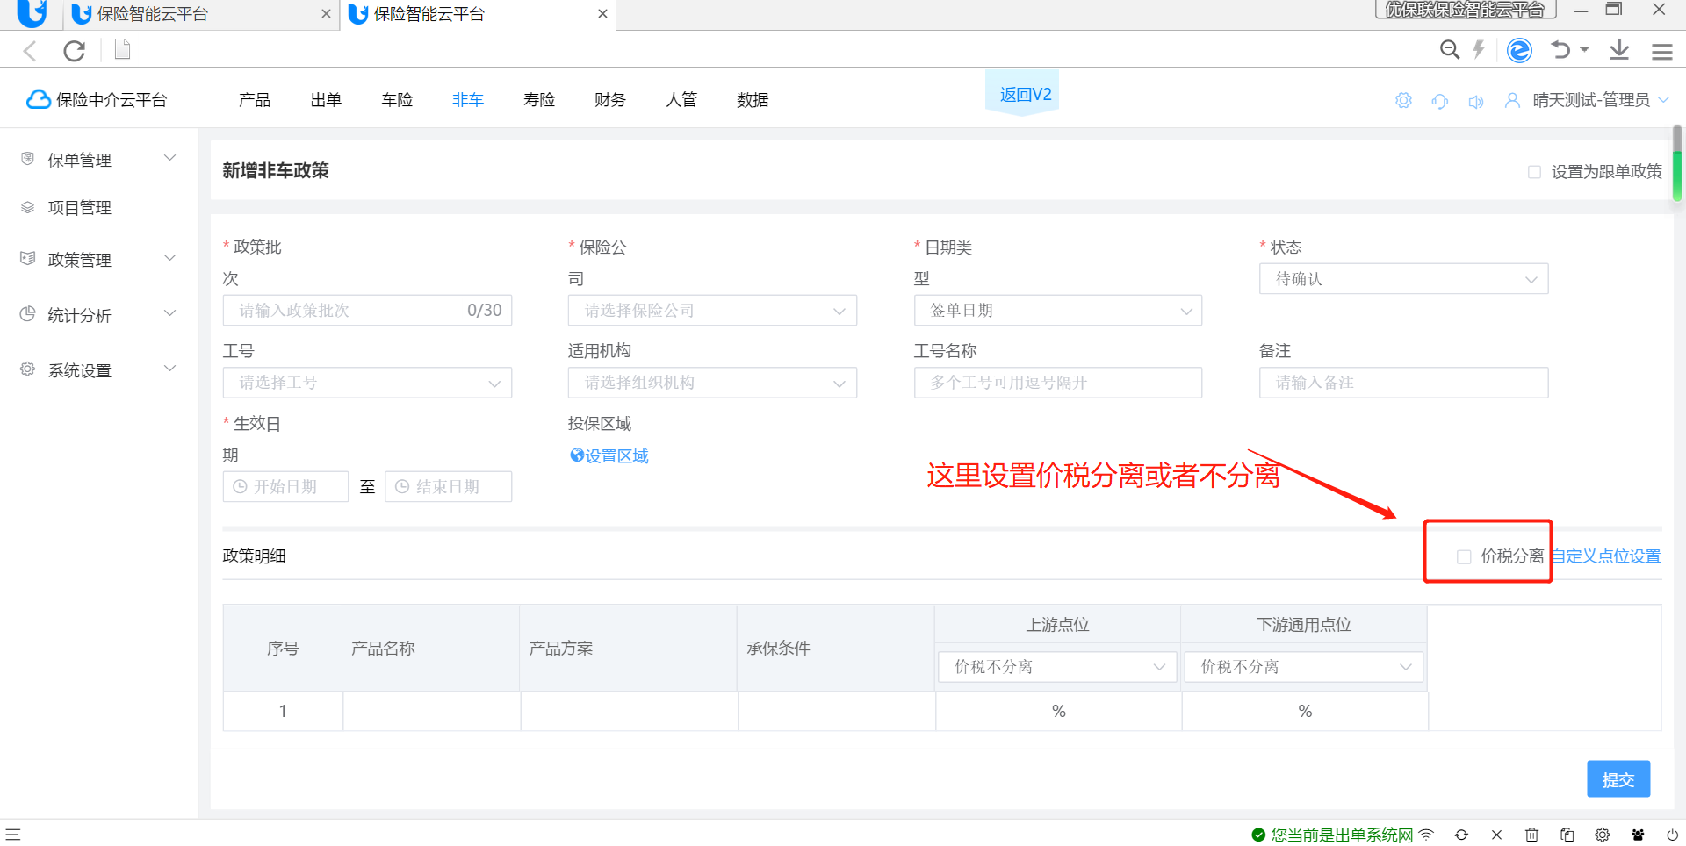Image resolution: width=1686 pixels, height=846 pixels.
Task: Click the status bar trash icon
Action: coord(1531,835)
